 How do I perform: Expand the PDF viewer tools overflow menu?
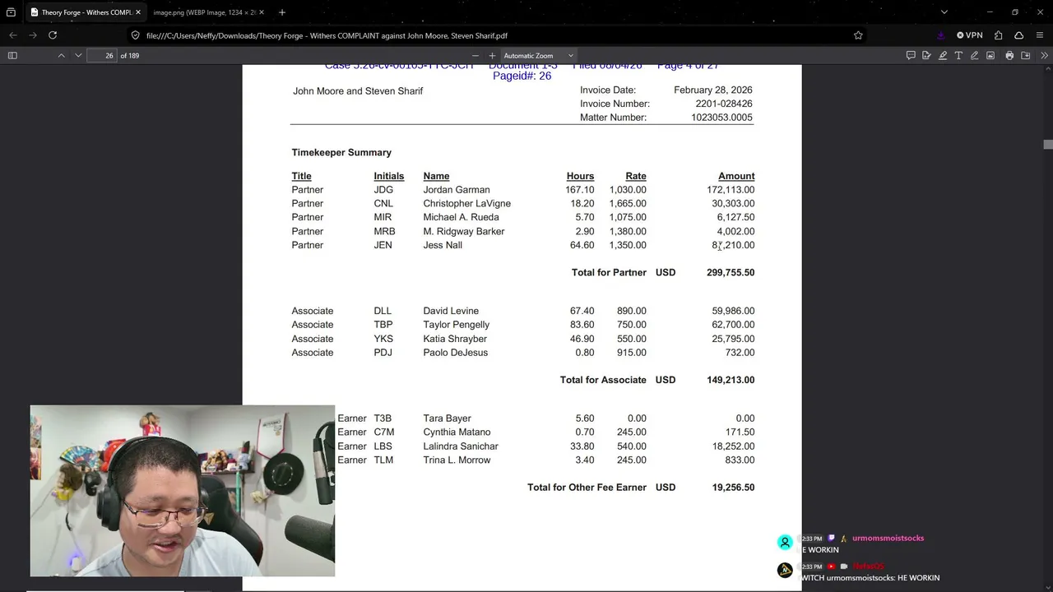point(1044,55)
